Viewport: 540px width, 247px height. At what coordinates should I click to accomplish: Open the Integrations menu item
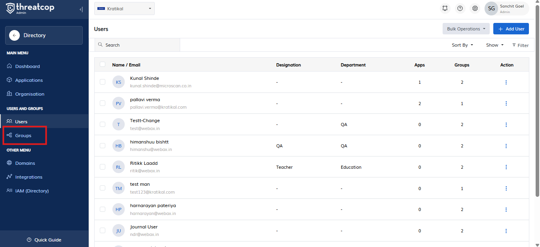pyautogui.click(x=29, y=177)
